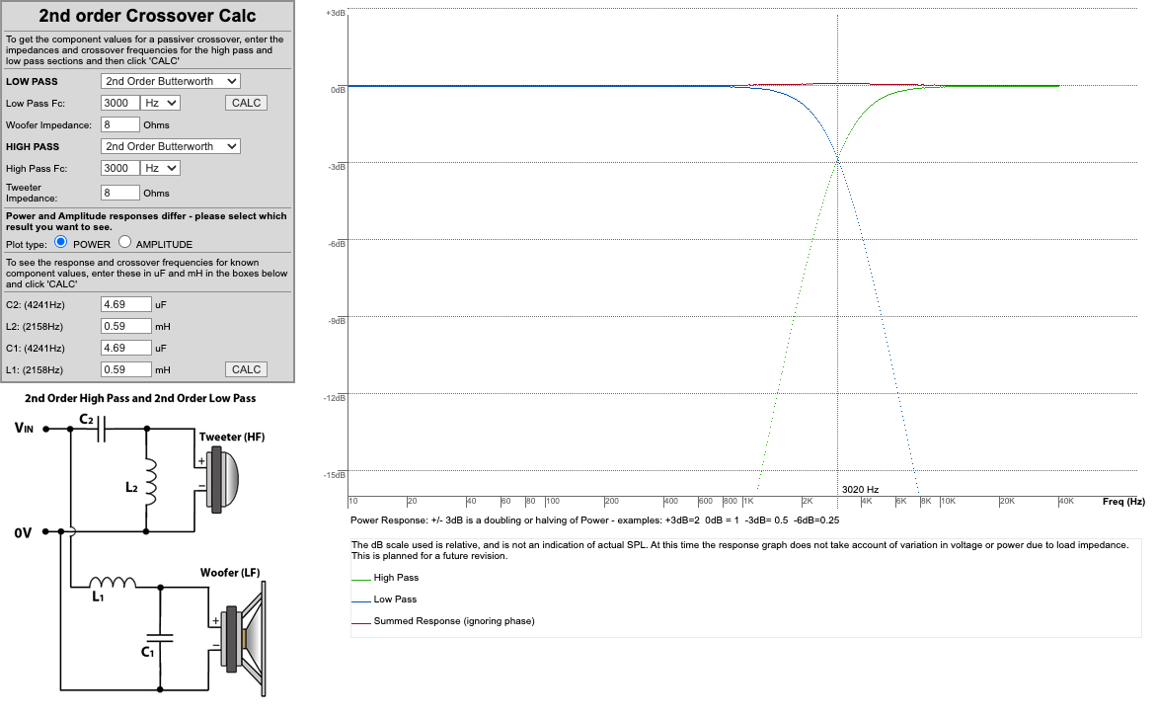This screenshot has height=719, width=1157.
Task: Click the '0dB' axis label on graph
Action: pos(338,90)
